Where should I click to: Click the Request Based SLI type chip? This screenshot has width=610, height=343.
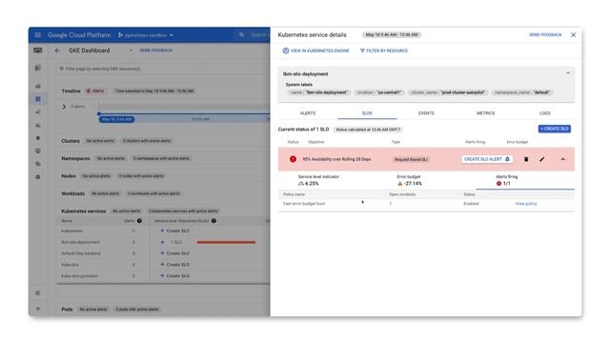click(x=411, y=159)
